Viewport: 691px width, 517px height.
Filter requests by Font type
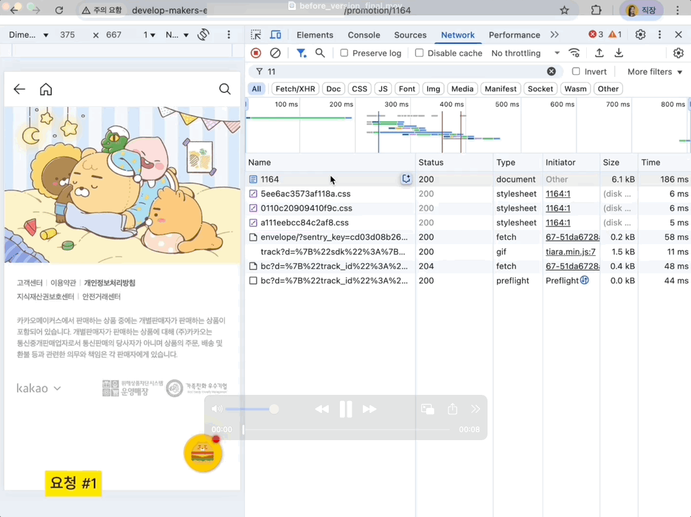tap(407, 89)
